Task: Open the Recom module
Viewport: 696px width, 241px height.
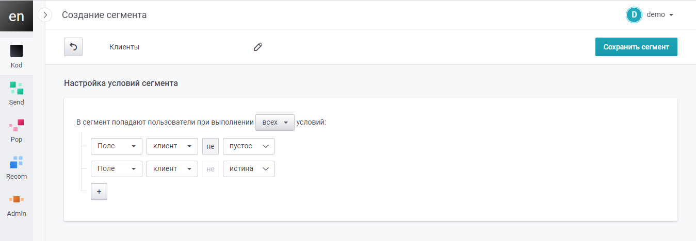Action: click(17, 168)
